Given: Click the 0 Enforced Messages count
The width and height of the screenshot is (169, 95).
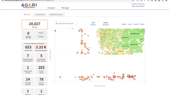Looking at the screenshot, I should (x=28, y=35).
